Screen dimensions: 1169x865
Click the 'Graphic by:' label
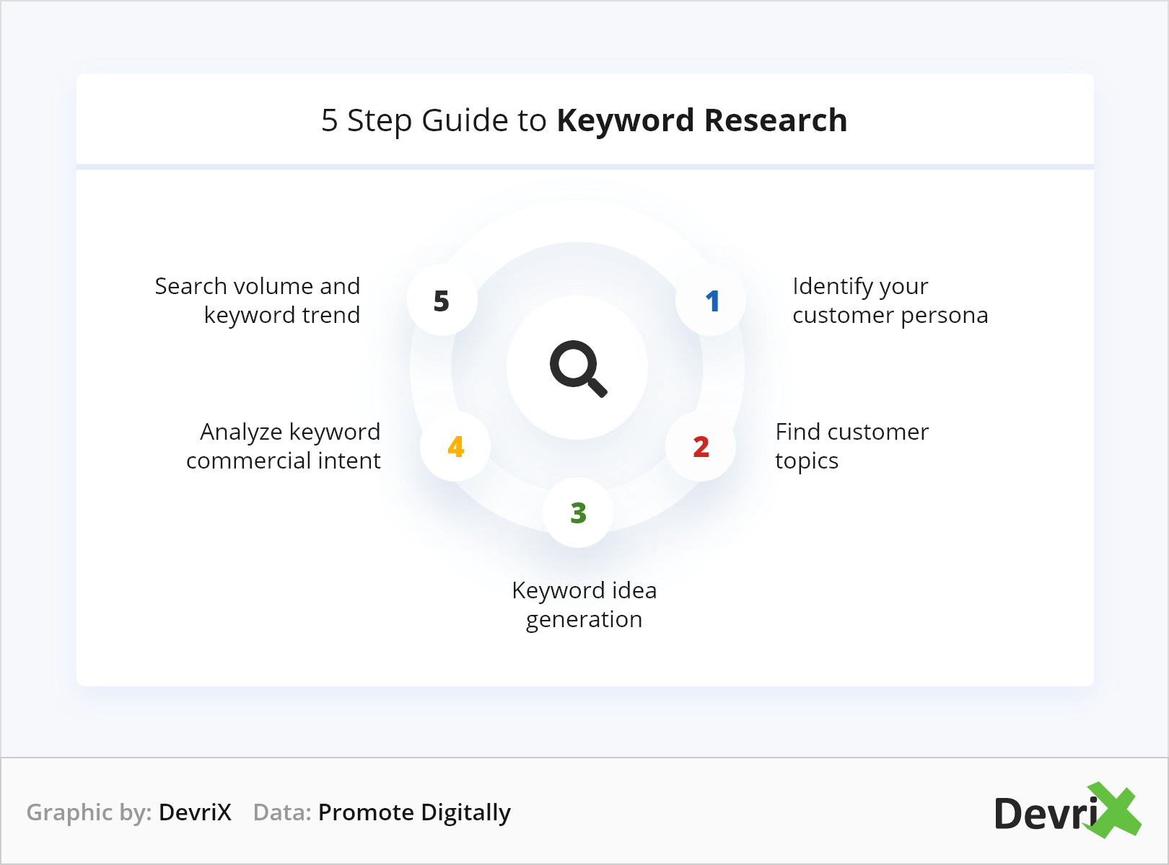[x=89, y=812]
